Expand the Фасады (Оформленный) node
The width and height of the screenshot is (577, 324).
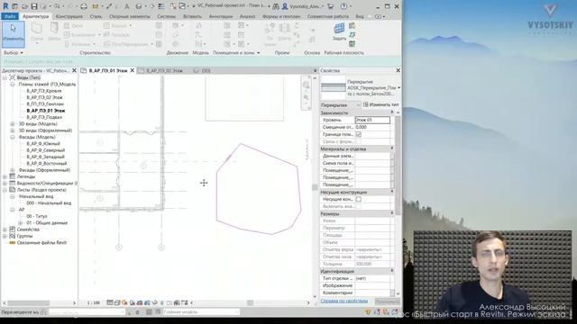12,170
